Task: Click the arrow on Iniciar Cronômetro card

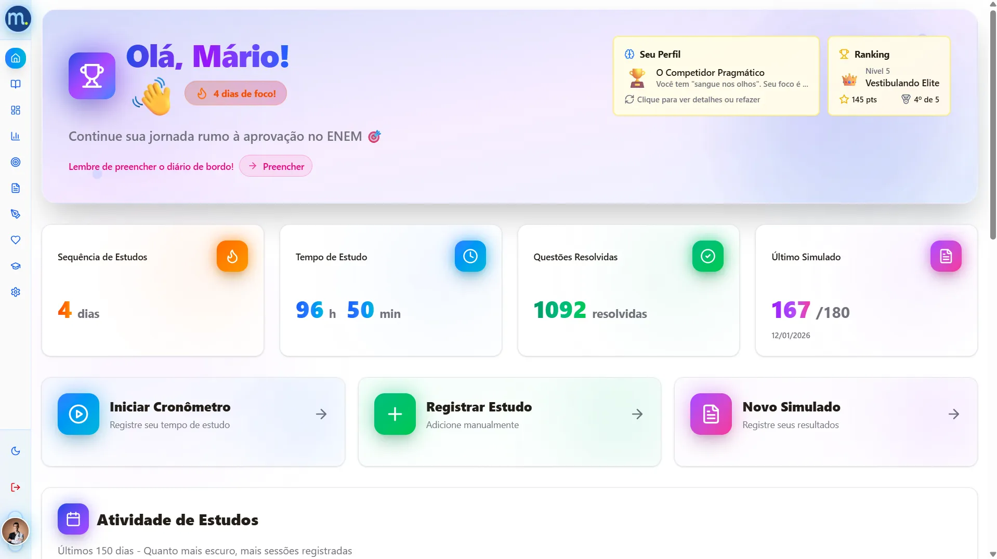Action: 321,414
